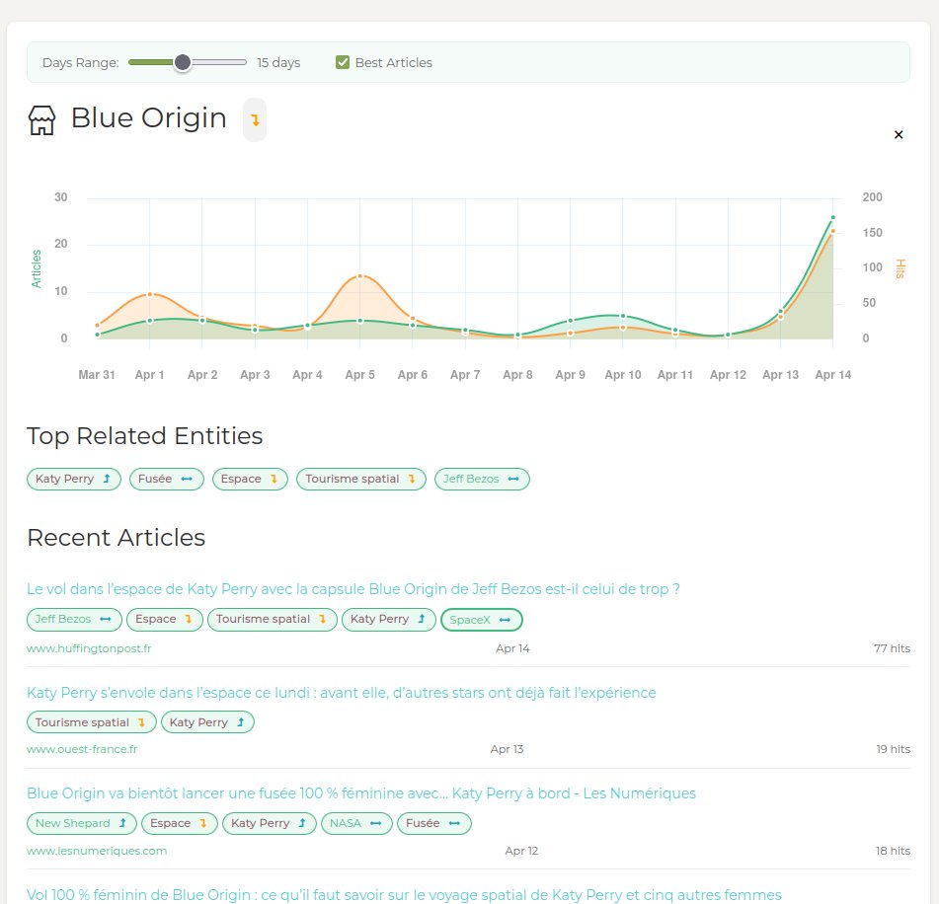Click Katy Perry tag under Les Numériques article
This screenshot has height=904, width=939.
click(x=270, y=823)
